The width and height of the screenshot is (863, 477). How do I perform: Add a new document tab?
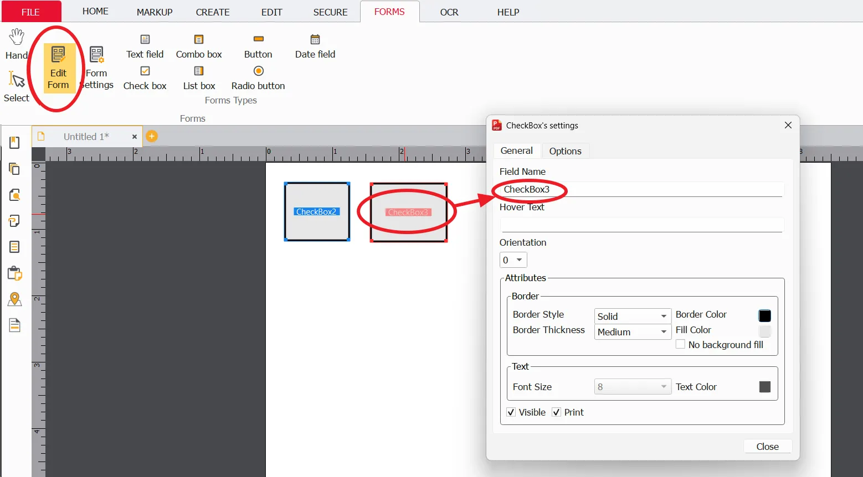(152, 136)
